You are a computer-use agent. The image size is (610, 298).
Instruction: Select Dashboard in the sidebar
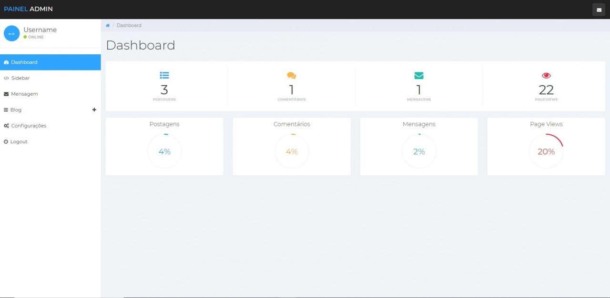[24, 62]
